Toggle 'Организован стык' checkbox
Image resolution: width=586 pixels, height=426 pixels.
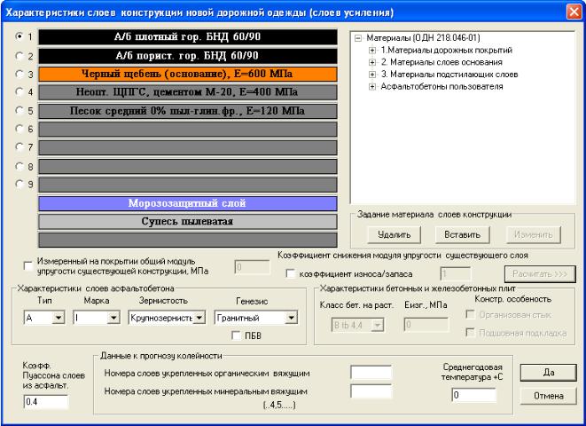[x=470, y=314]
